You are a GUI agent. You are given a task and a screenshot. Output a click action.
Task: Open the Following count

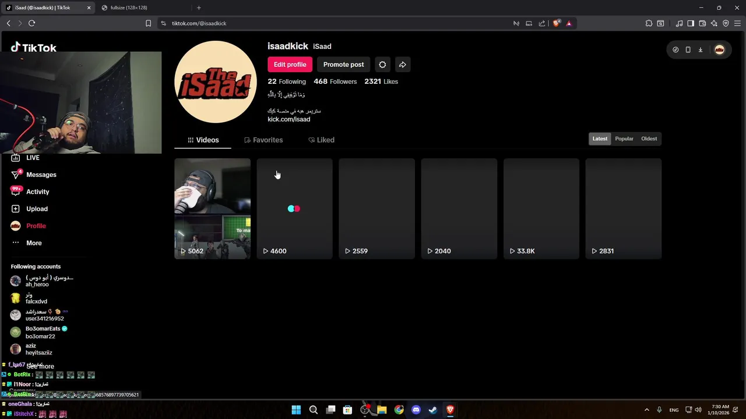[x=287, y=81]
